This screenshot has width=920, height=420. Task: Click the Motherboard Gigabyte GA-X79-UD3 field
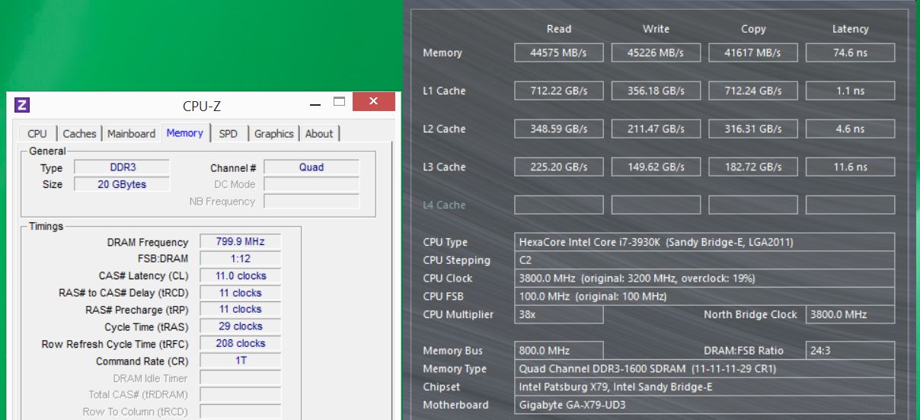[704, 405]
